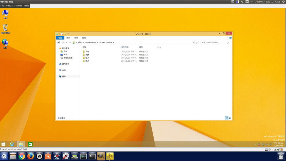286x161 pixels.
Task: Switch to details view in status bar
Action: pos(227,118)
